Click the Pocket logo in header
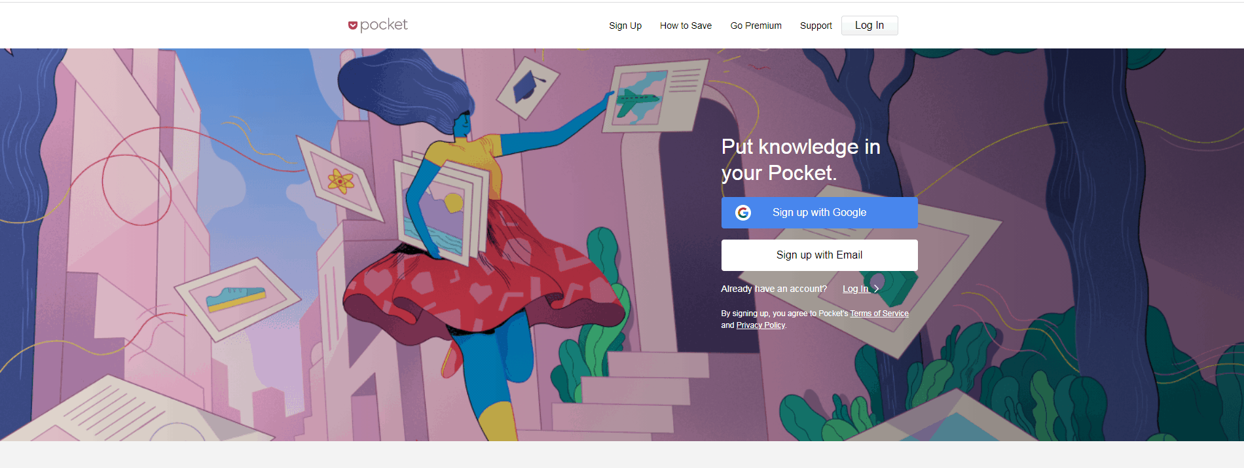The height and width of the screenshot is (468, 1244). [x=378, y=25]
